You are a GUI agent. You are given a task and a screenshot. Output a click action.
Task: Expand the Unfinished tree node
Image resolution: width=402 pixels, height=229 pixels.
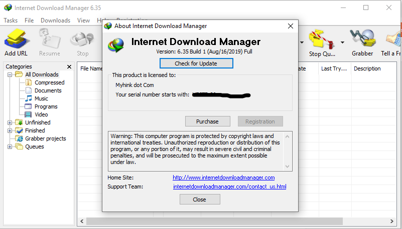[x=10, y=123]
